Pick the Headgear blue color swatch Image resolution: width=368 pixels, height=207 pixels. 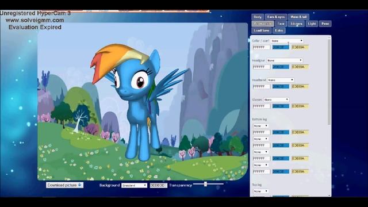pyautogui.click(x=281, y=67)
